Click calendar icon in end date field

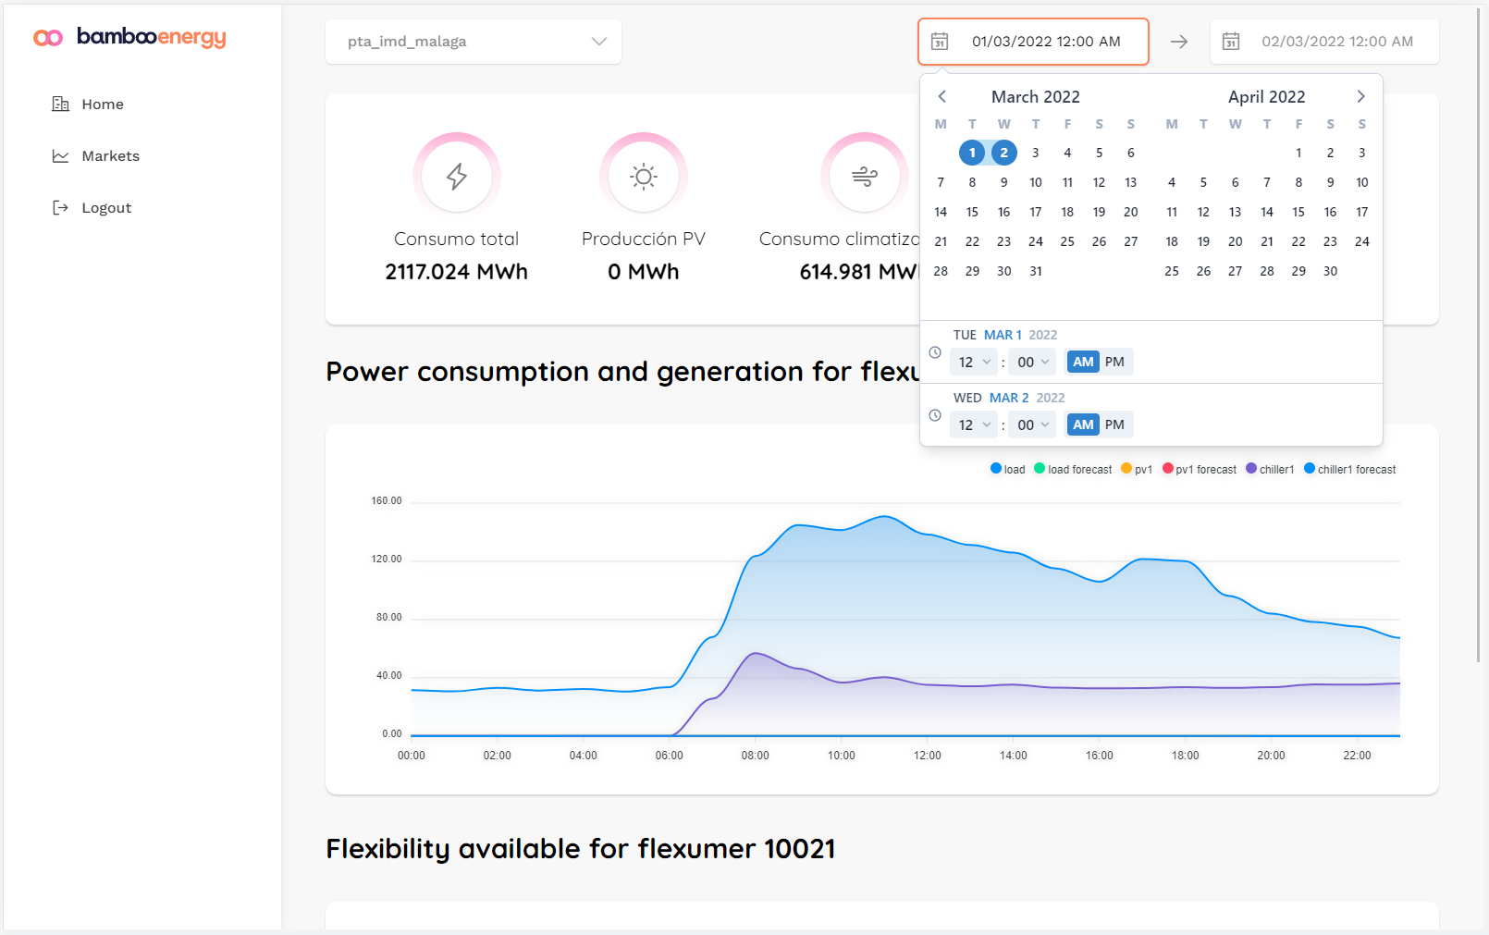tap(1231, 42)
